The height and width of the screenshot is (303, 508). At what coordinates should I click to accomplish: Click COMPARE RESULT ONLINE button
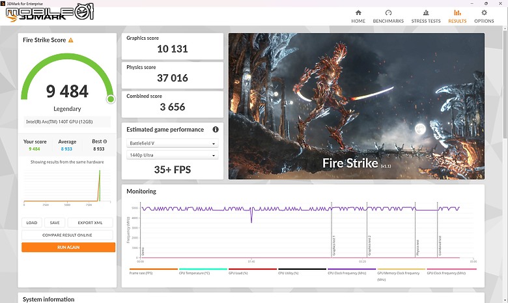click(x=67, y=235)
